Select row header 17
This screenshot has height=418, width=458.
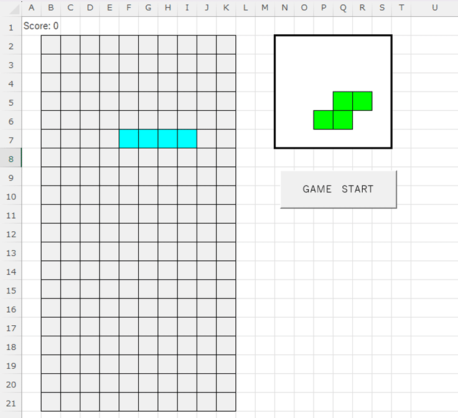(x=11, y=328)
